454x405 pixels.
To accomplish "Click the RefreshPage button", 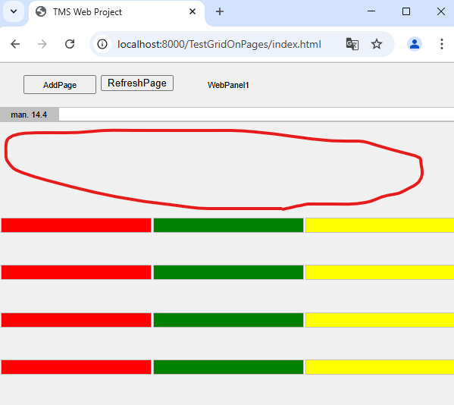I will tap(137, 83).
